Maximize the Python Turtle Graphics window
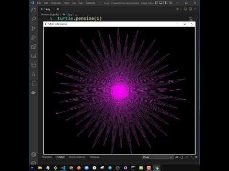This screenshot has width=229, height=171. pyautogui.click(x=185, y=24)
